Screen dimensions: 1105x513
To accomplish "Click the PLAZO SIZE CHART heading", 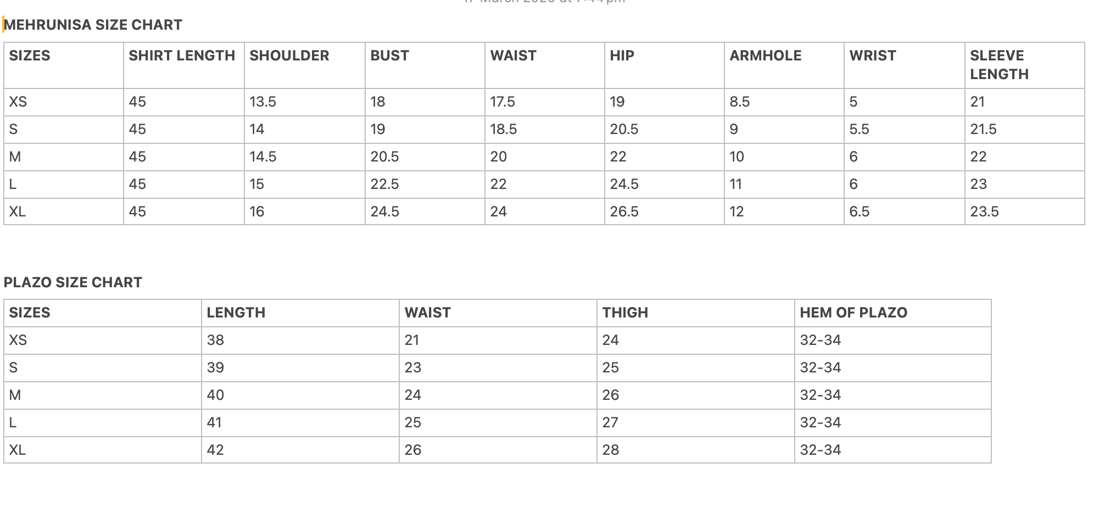I will 73,282.
